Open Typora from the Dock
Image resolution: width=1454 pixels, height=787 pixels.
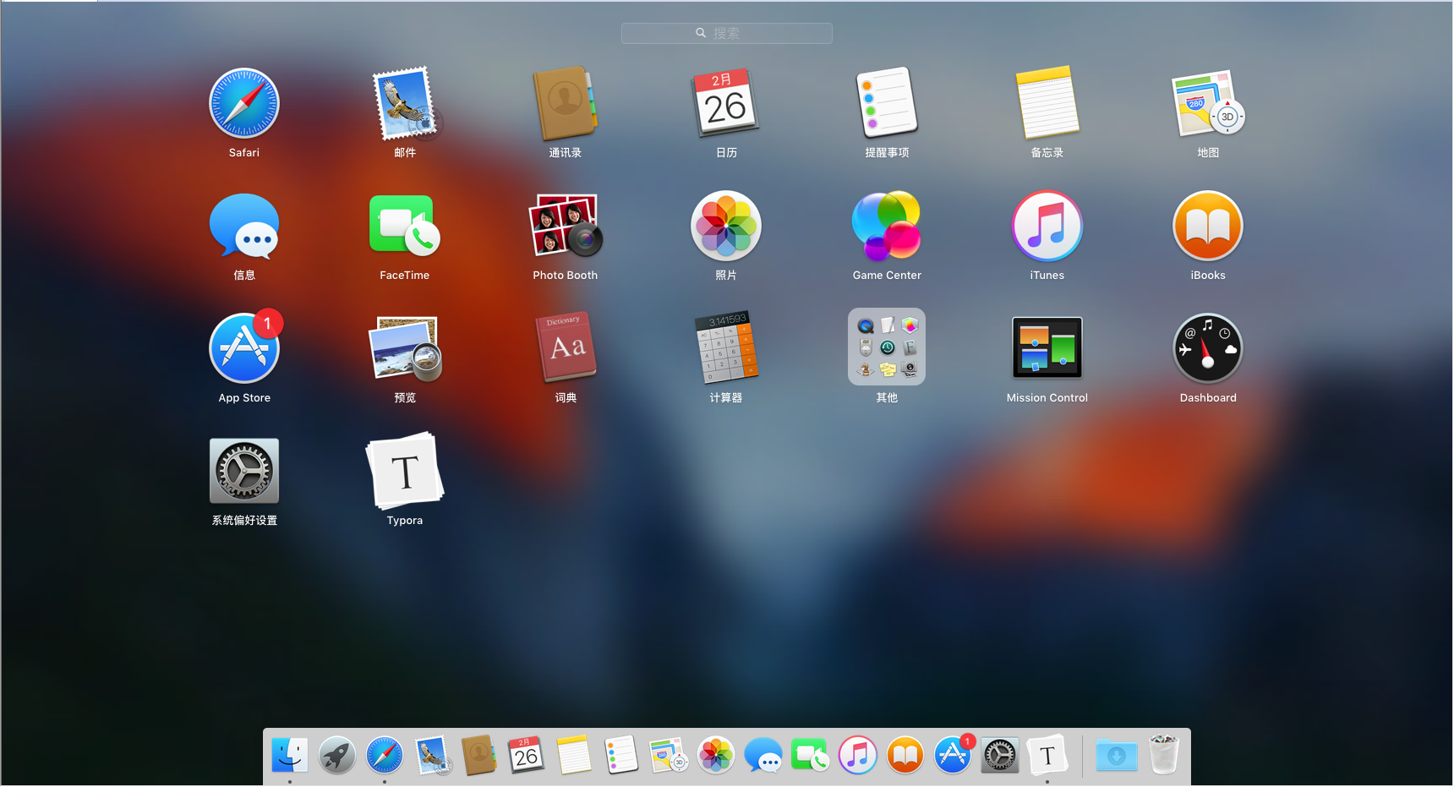pos(1047,755)
